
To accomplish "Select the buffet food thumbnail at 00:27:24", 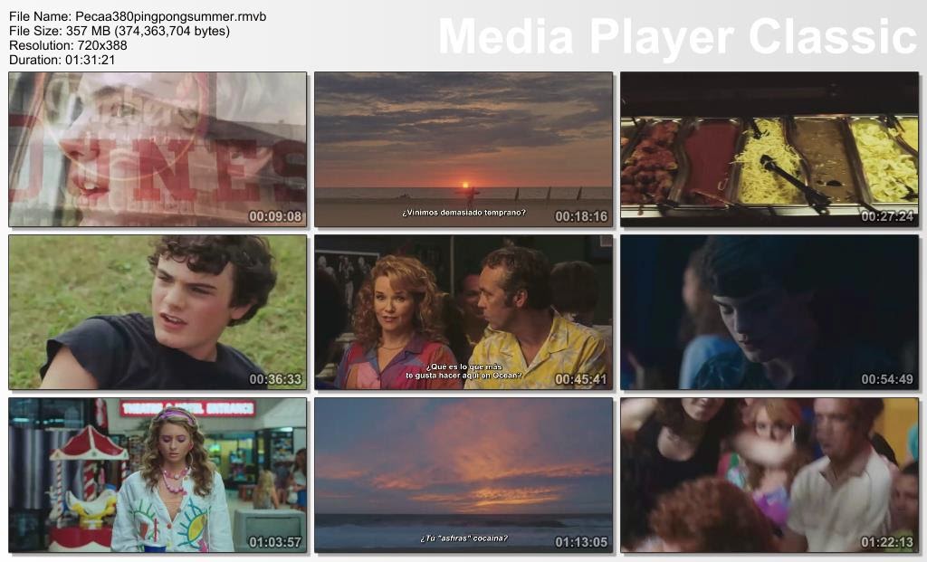I will click(769, 149).
